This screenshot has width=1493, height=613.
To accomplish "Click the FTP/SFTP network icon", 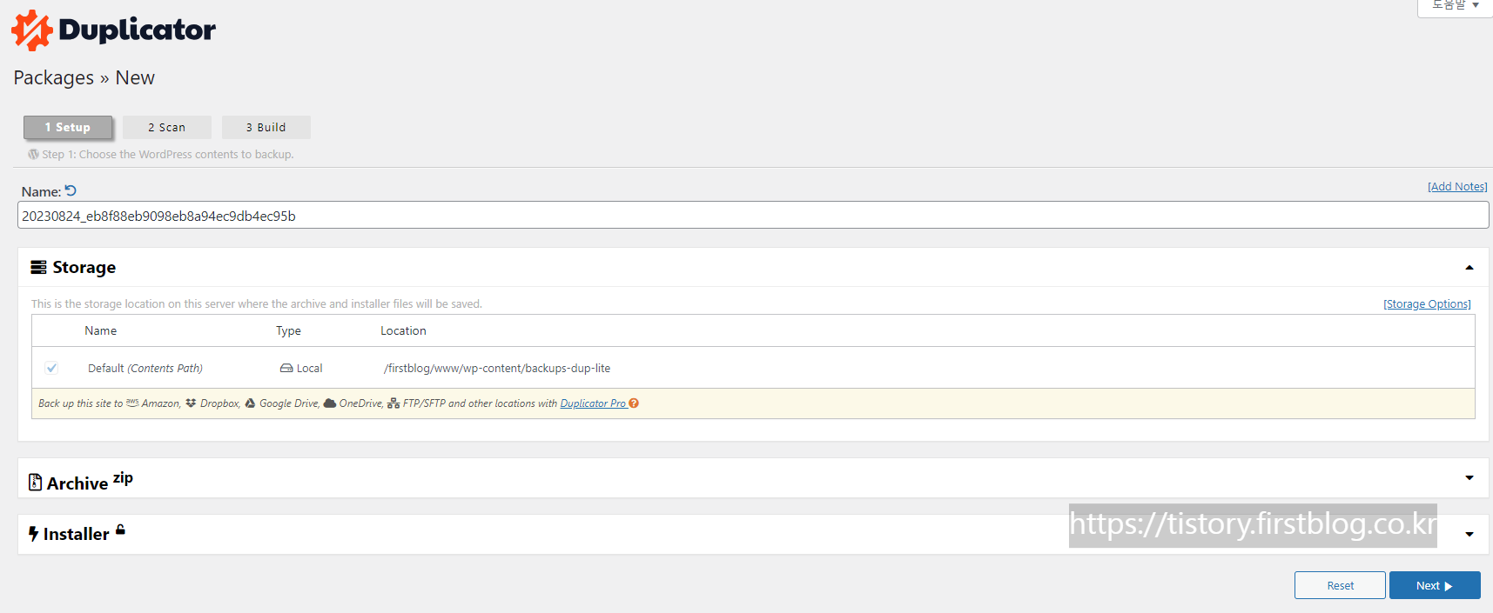I will 393,403.
